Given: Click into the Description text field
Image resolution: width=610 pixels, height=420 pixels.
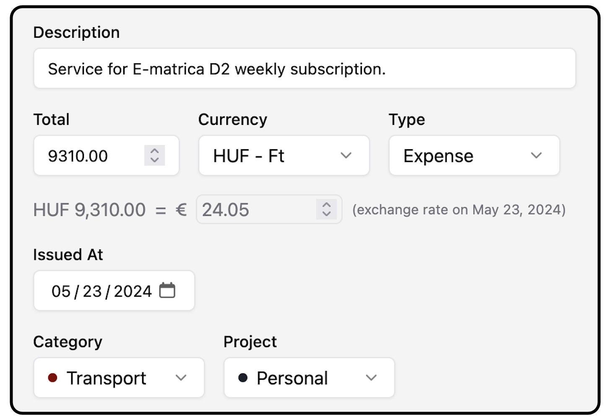Looking at the screenshot, I should pos(304,69).
